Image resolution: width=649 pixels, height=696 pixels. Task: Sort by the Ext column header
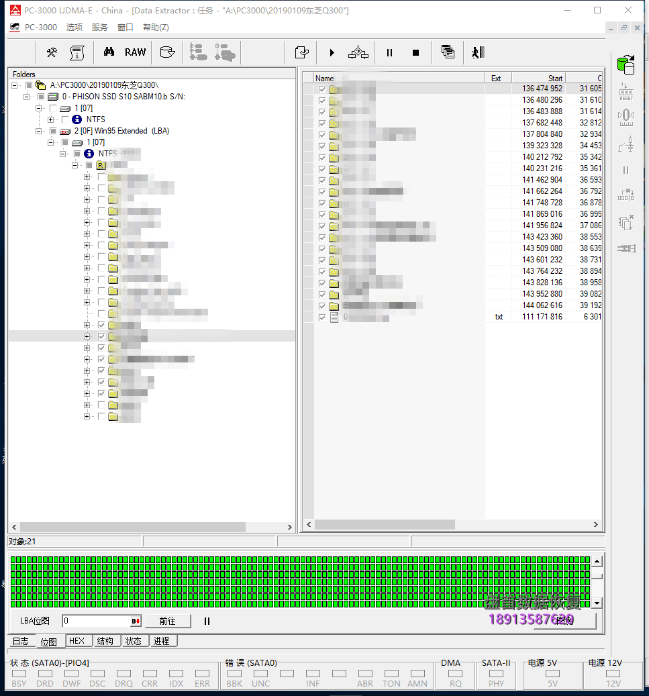click(x=497, y=78)
